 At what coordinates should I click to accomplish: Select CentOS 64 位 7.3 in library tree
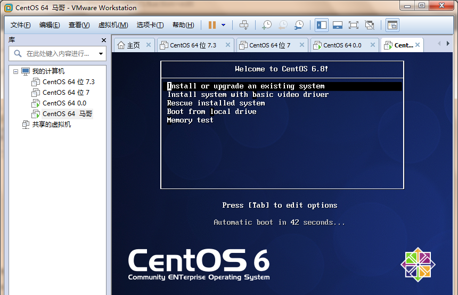(69, 82)
